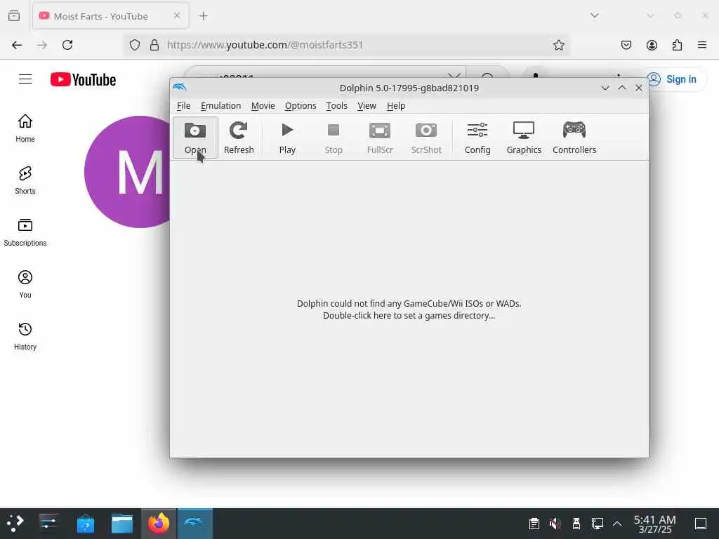
Task: Open Discover store from taskbar
Action: pyautogui.click(x=85, y=524)
